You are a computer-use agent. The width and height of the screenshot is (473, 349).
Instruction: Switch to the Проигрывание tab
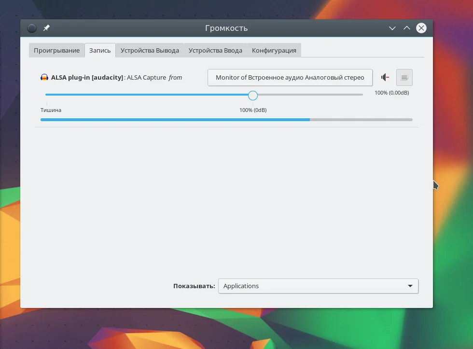[57, 50]
